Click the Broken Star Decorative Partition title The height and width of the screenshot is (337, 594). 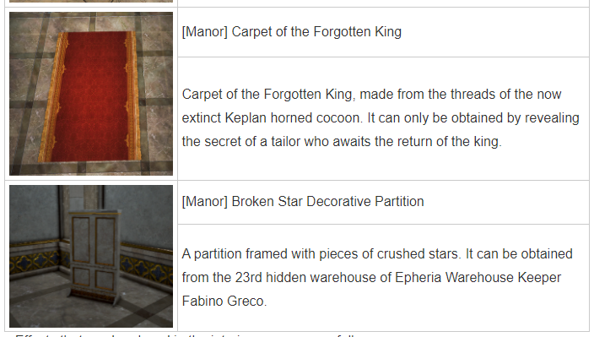coord(303,201)
